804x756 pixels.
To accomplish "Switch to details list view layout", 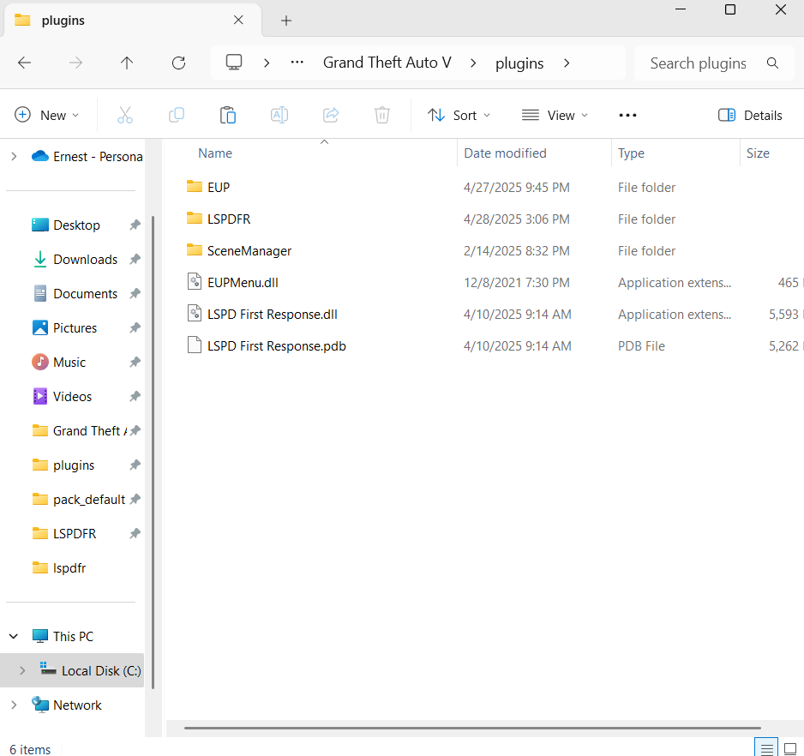I will [768, 748].
